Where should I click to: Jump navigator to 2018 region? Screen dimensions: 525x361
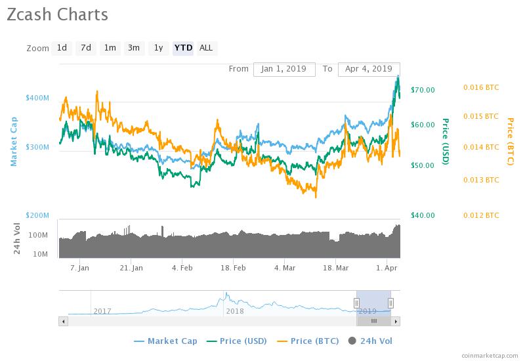[235, 311]
